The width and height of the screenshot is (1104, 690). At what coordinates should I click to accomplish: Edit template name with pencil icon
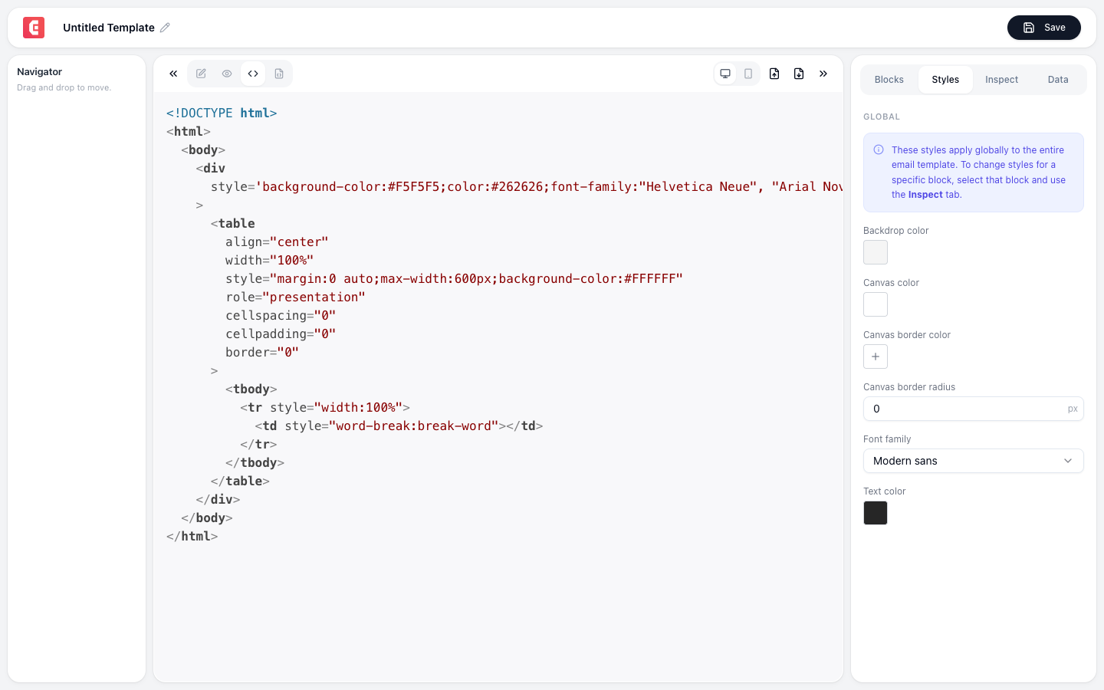165,28
